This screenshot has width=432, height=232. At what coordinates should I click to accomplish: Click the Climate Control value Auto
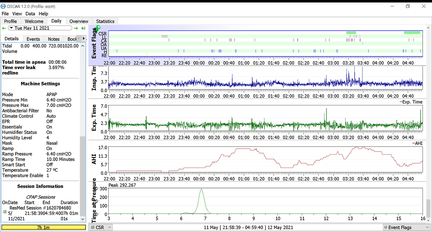pos(51,116)
